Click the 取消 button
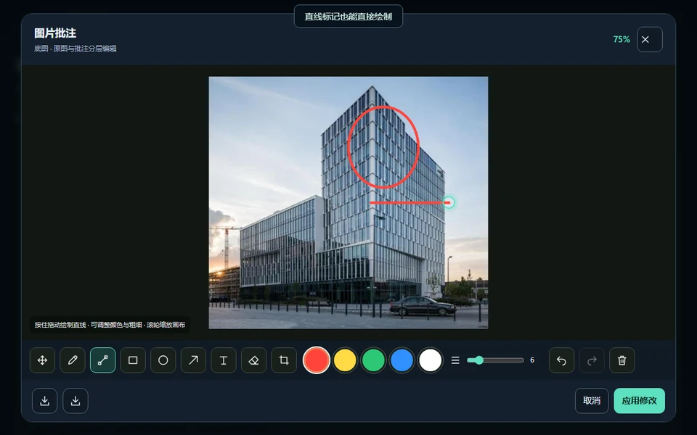 pos(592,401)
